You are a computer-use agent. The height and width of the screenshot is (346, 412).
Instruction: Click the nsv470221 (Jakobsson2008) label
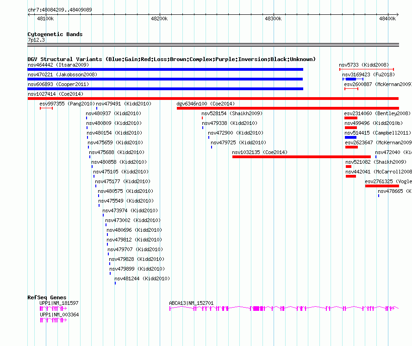click(62, 74)
